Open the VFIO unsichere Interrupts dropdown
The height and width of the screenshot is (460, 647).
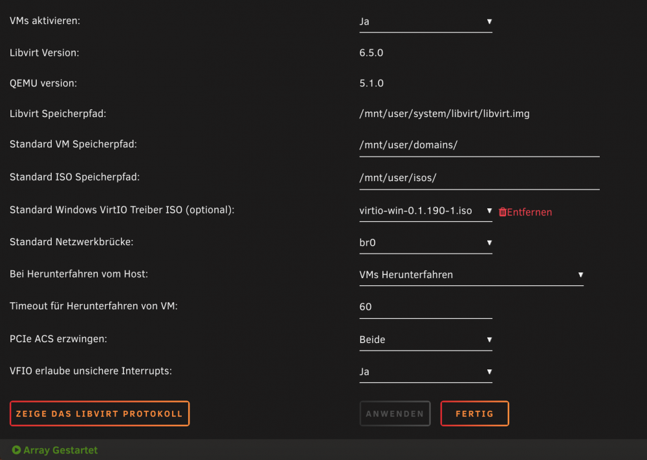pyautogui.click(x=426, y=372)
